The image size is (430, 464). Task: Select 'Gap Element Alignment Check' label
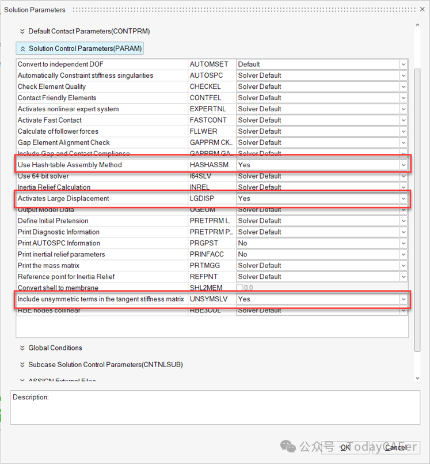63,142
